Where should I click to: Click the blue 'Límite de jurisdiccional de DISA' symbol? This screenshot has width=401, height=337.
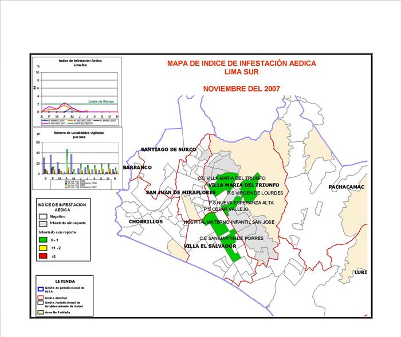(41, 289)
